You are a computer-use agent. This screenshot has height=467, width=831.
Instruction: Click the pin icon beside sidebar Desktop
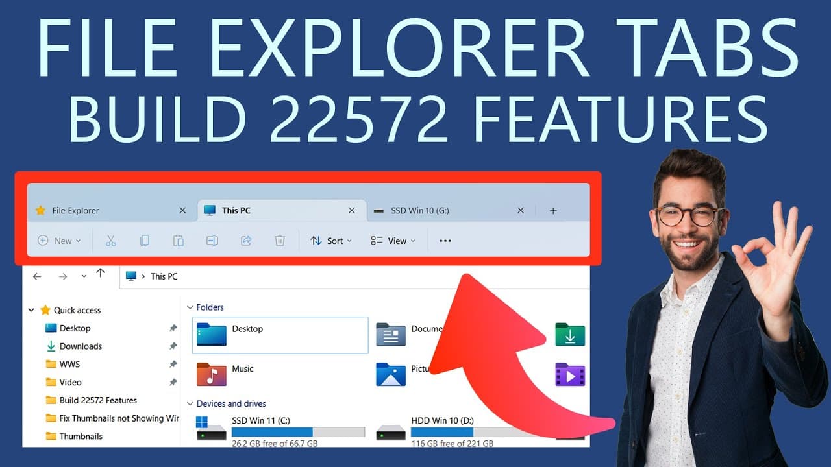click(173, 328)
